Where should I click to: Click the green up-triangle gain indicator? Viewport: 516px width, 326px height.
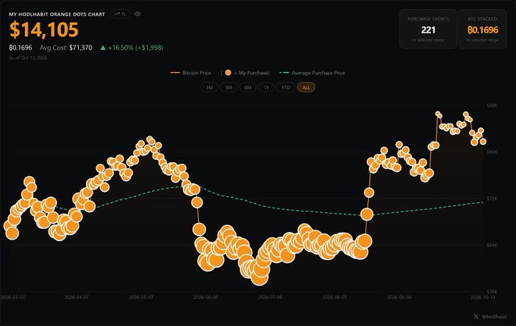pyautogui.click(x=103, y=48)
